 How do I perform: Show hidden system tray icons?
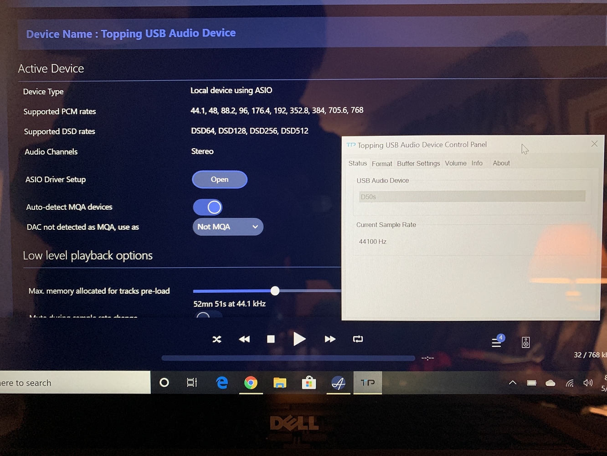(x=513, y=383)
